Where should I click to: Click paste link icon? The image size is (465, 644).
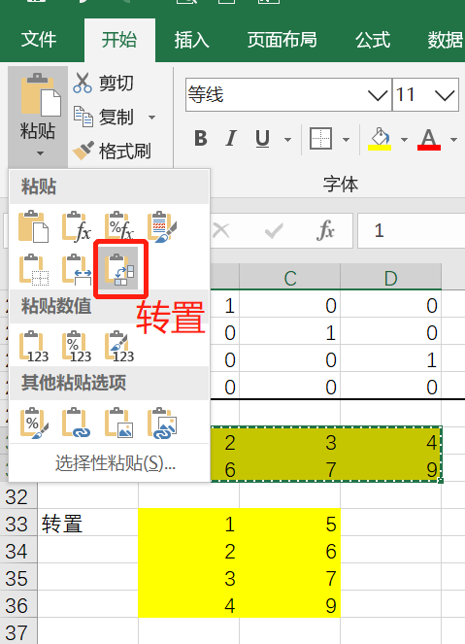pyautogui.click(x=77, y=423)
